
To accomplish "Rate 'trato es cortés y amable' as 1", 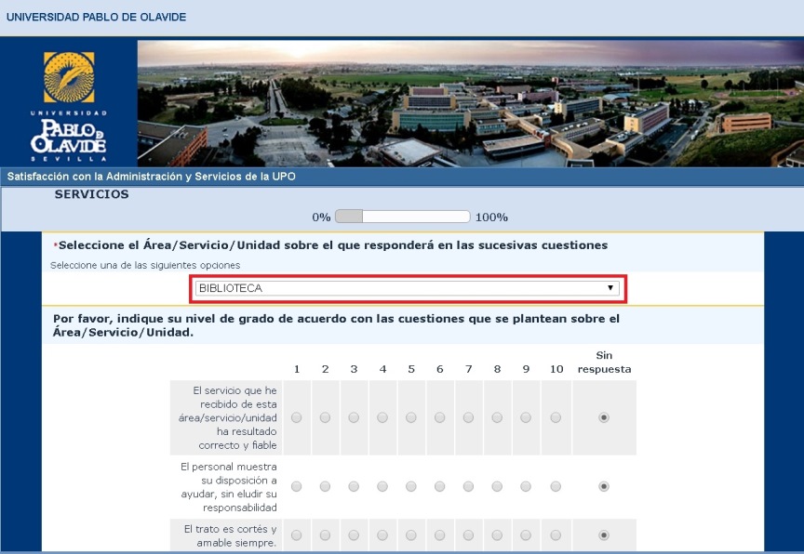I will click(296, 535).
